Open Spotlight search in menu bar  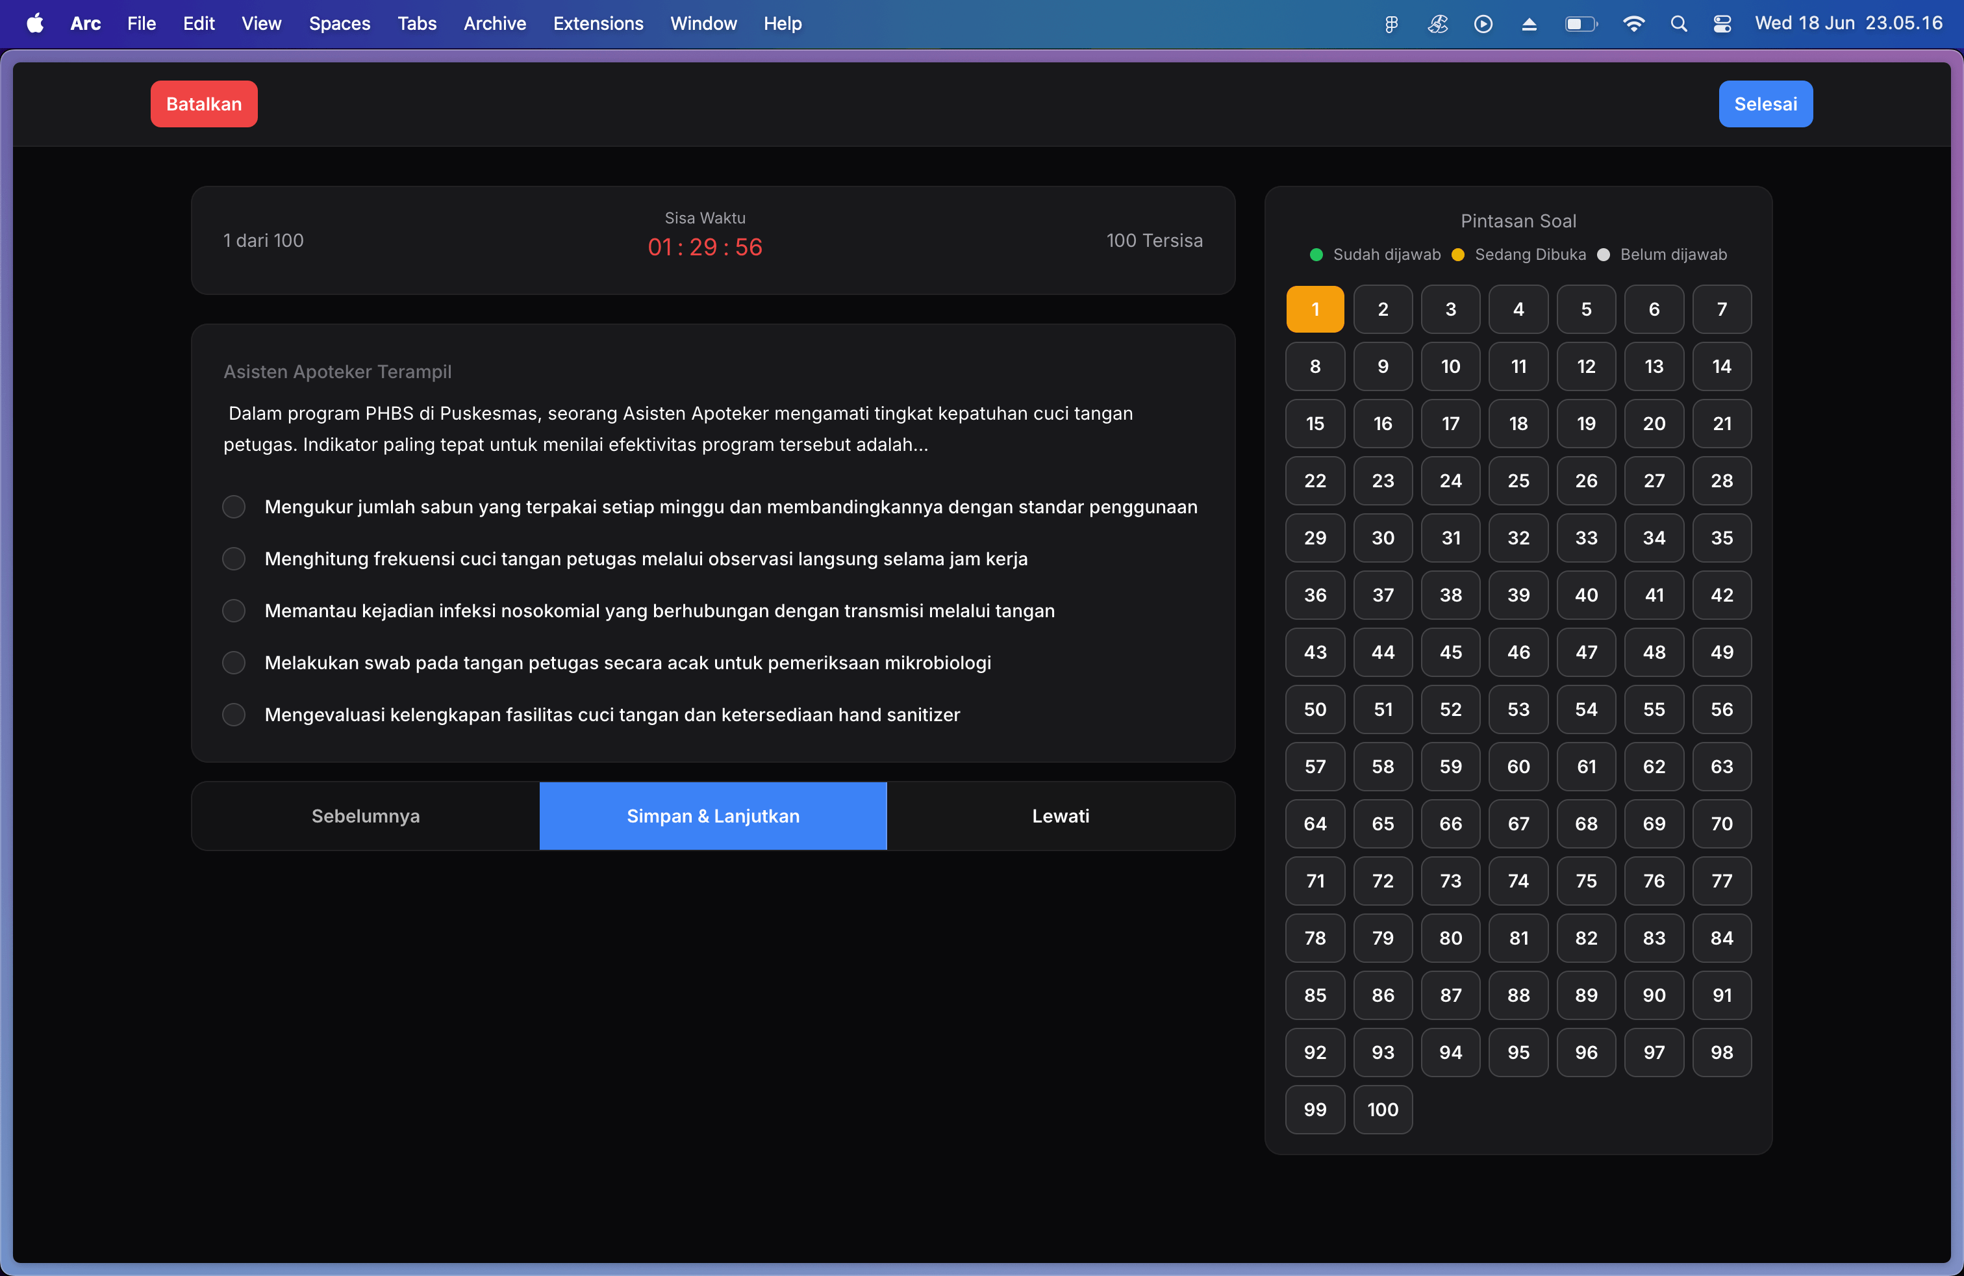1678,24
